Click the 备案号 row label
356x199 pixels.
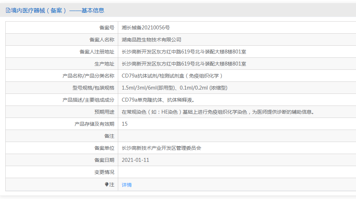click(107, 28)
